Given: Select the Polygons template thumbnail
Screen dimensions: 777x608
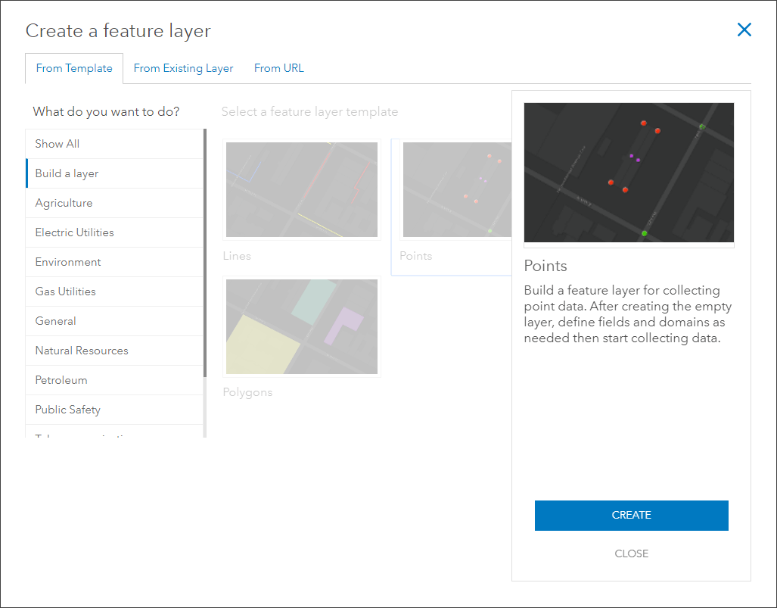Looking at the screenshot, I should tap(302, 326).
